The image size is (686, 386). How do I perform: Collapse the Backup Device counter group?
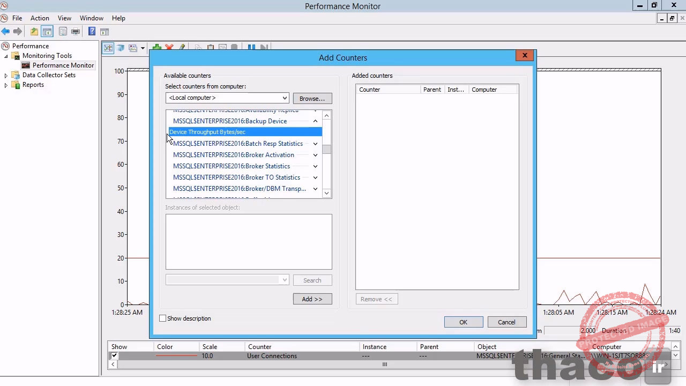pyautogui.click(x=315, y=121)
